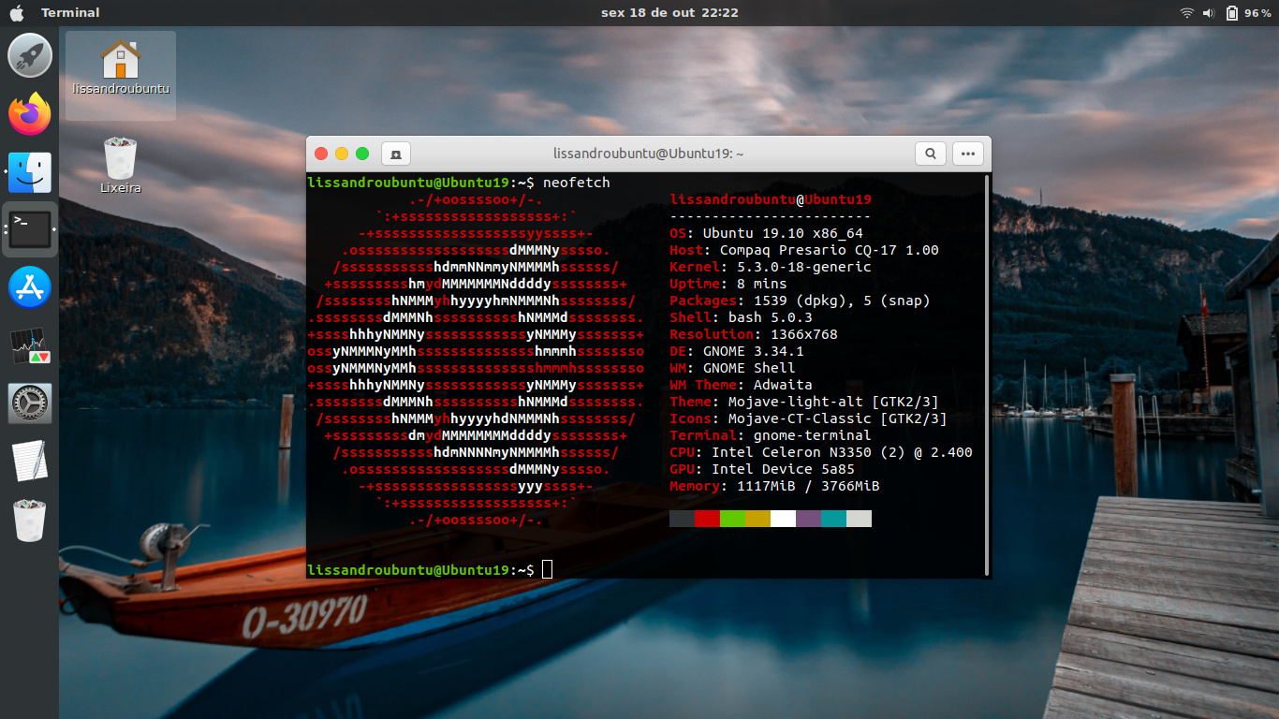Open Finder-style file manager in dock
The height and width of the screenshot is (719, 1279).
(30, 172)
